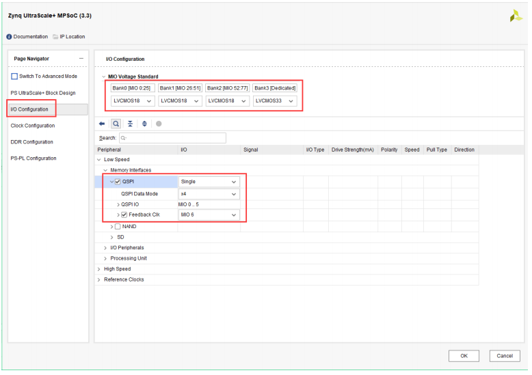Open DDR Configuration page
This screenshot has height=375, width=532.
[x=32, y=142]
